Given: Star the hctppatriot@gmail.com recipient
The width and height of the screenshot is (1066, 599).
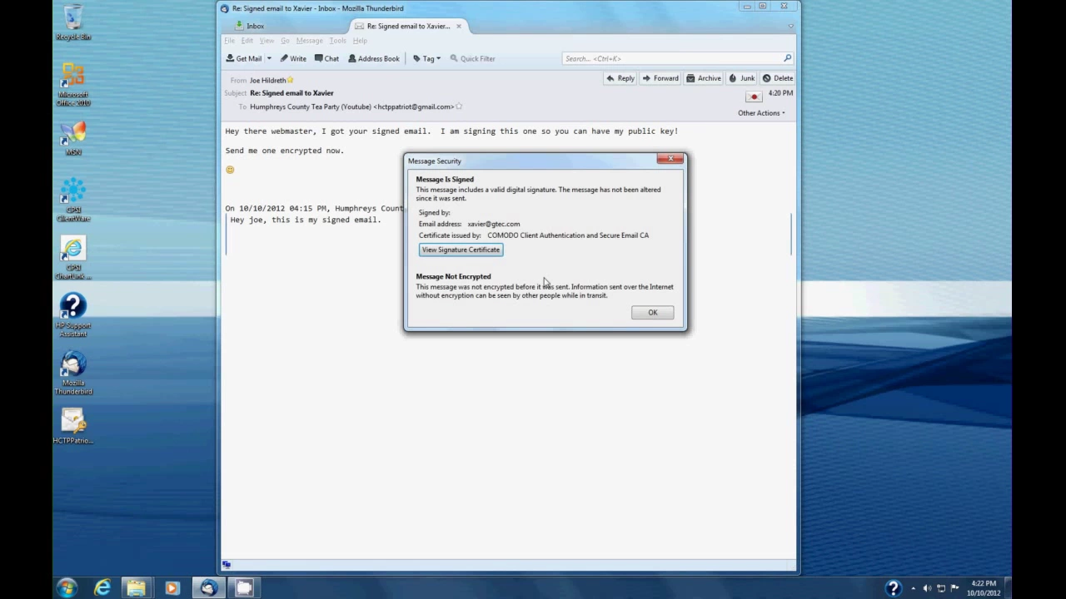Looking at the screenshot, I should [459, 106].
